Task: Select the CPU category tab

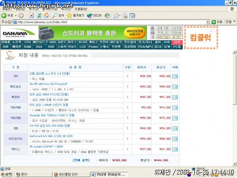Action: (x=27, y=42)
